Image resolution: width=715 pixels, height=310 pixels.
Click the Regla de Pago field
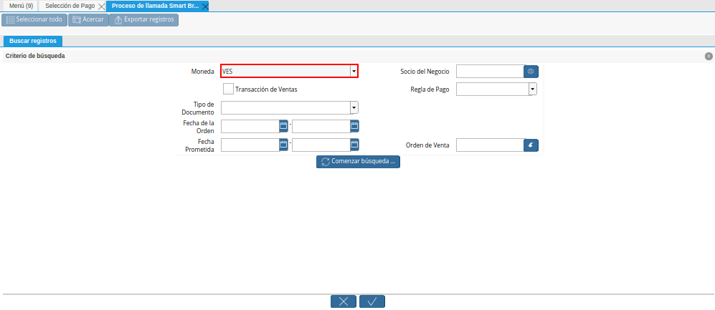493,89
